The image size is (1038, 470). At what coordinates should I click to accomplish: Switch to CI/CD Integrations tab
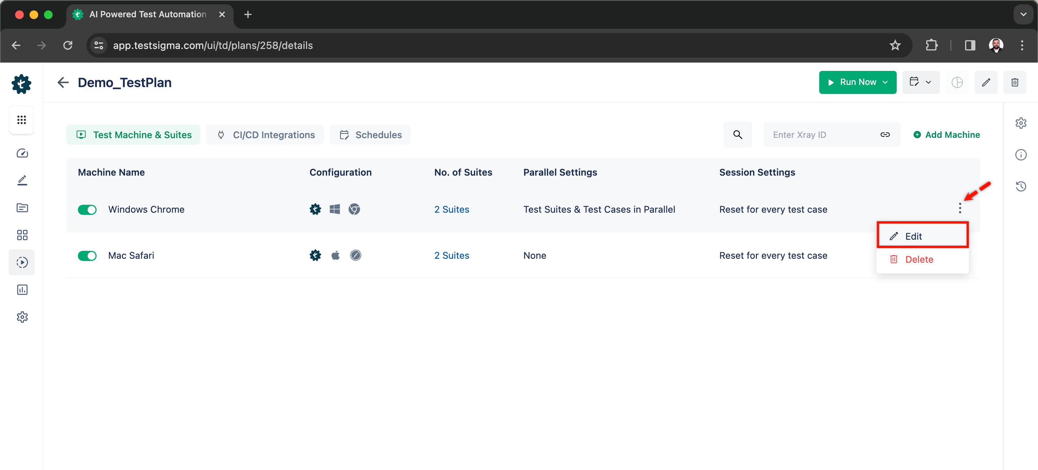coord(265,135)
